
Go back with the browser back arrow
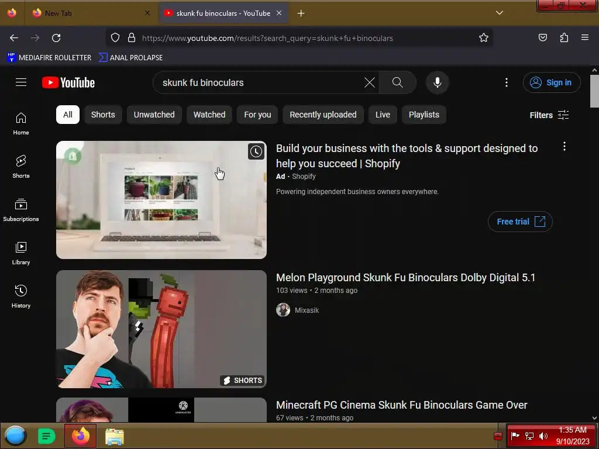tap(14, 38)
